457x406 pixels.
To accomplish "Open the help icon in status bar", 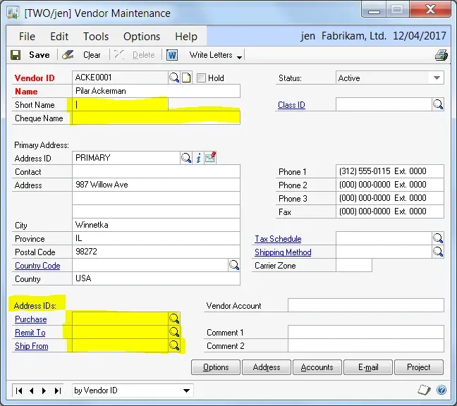I will pyautogui.click(x=441, y=390).
